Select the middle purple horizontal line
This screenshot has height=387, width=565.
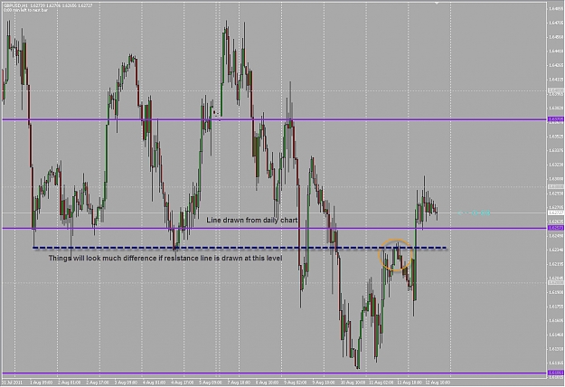[x=274, y=228]
